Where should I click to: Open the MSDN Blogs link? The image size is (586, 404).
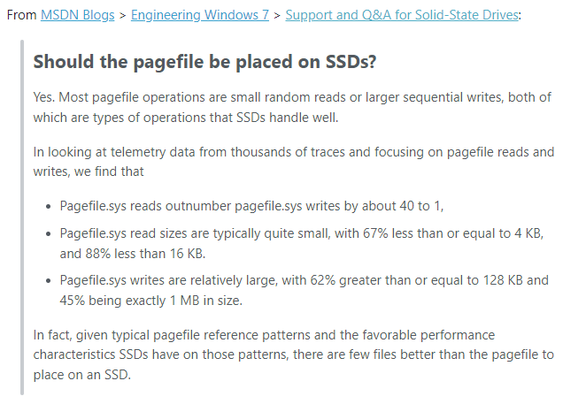(x=77, y=15)
